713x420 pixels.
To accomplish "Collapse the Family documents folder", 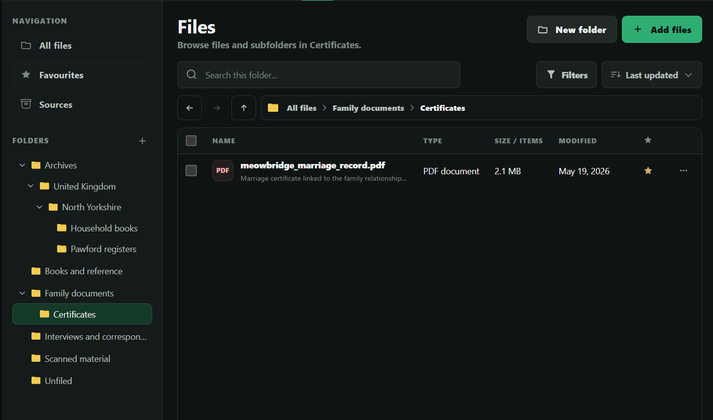I will click(22, 293).
